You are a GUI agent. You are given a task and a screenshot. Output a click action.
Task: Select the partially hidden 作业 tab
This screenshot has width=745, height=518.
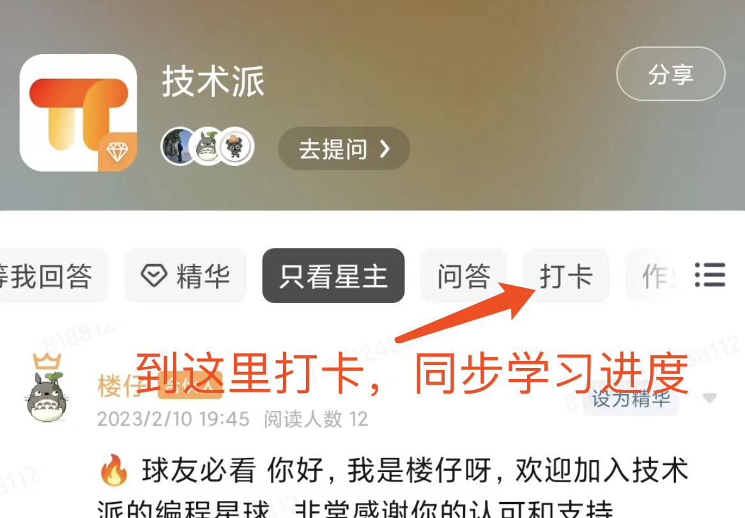click(656, 276)
